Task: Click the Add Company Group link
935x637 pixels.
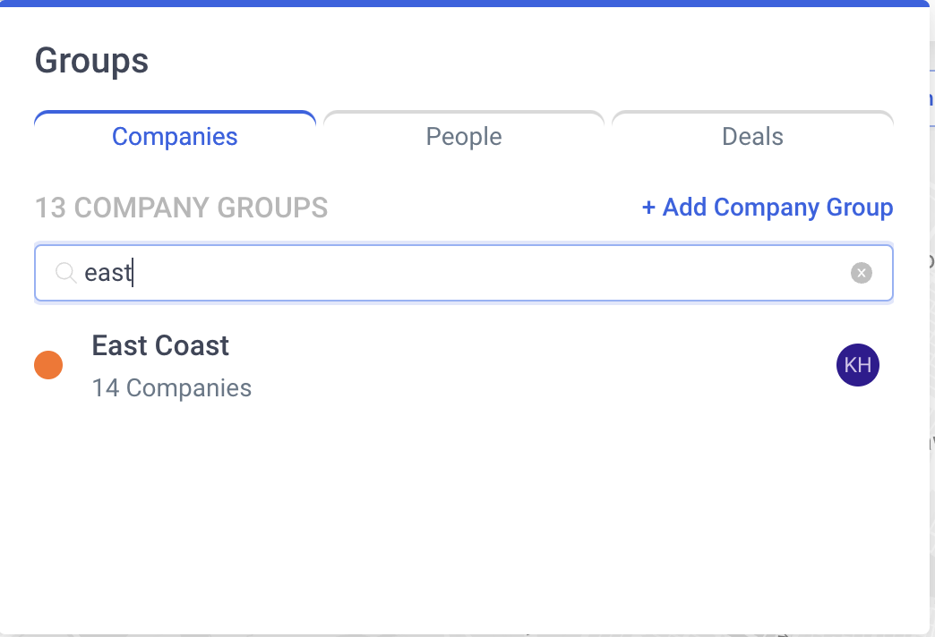Action: pos(768,208)
